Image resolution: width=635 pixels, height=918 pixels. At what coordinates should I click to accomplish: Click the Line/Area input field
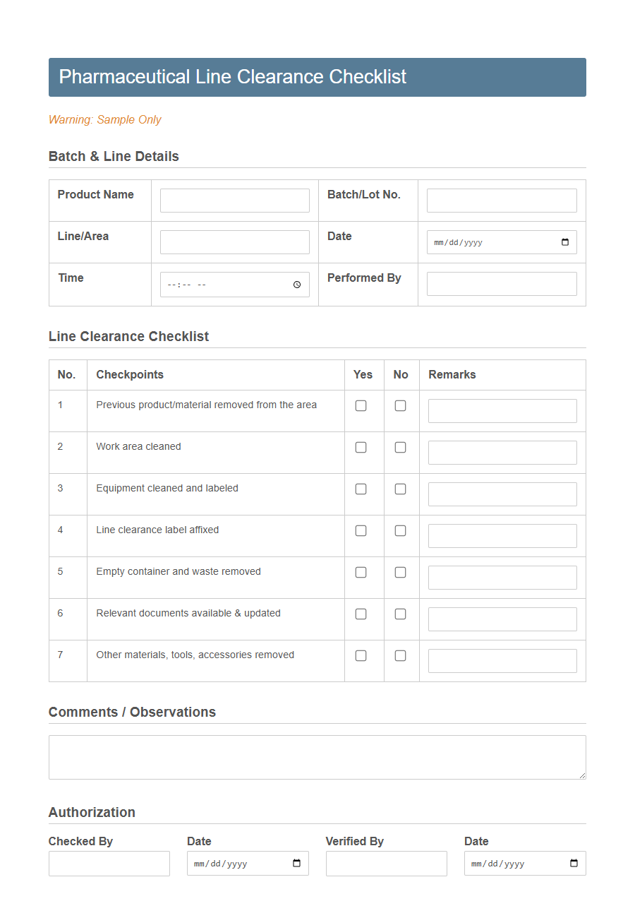pyautogui.click(x=234, y=242)
